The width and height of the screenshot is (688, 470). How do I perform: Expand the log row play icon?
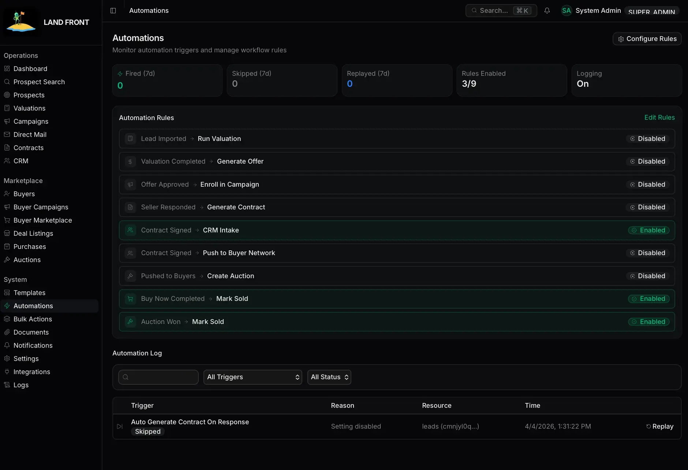click(120, 426)
